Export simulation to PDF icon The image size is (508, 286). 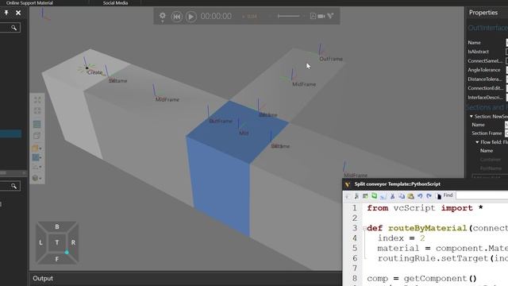(x=313, y=16)
